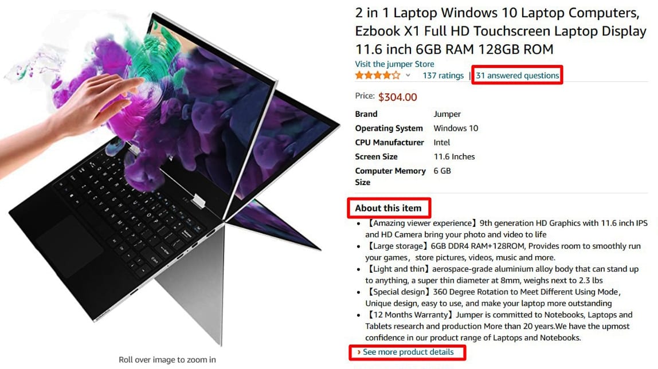The width and height of the screenshot is (658, 369).
Task: Click the Computer Memory Size 6 GB value
Action: coord(442,171)
